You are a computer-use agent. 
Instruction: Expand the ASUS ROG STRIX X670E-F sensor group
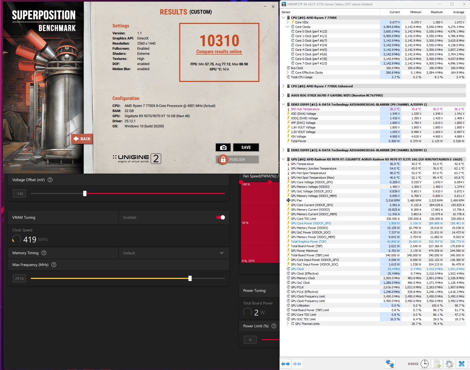pos(283,95)
